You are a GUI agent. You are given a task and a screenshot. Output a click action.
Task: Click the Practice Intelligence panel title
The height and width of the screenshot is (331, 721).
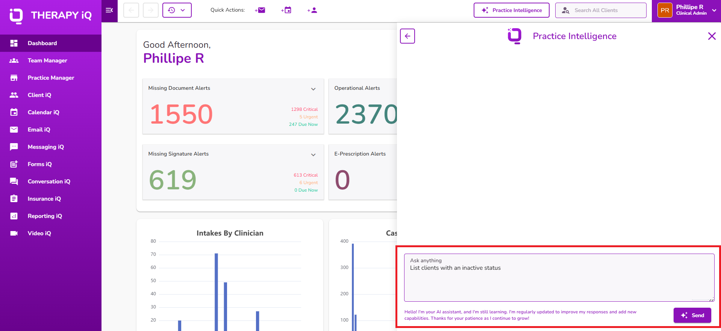click(574, 36)
